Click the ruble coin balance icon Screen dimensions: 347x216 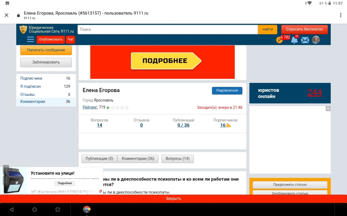click(280, 40)
